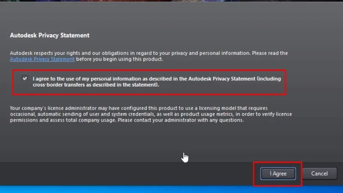Dismiss the dialog using Cancel
This screenshot has height=193, width=343.
(319, 174)
